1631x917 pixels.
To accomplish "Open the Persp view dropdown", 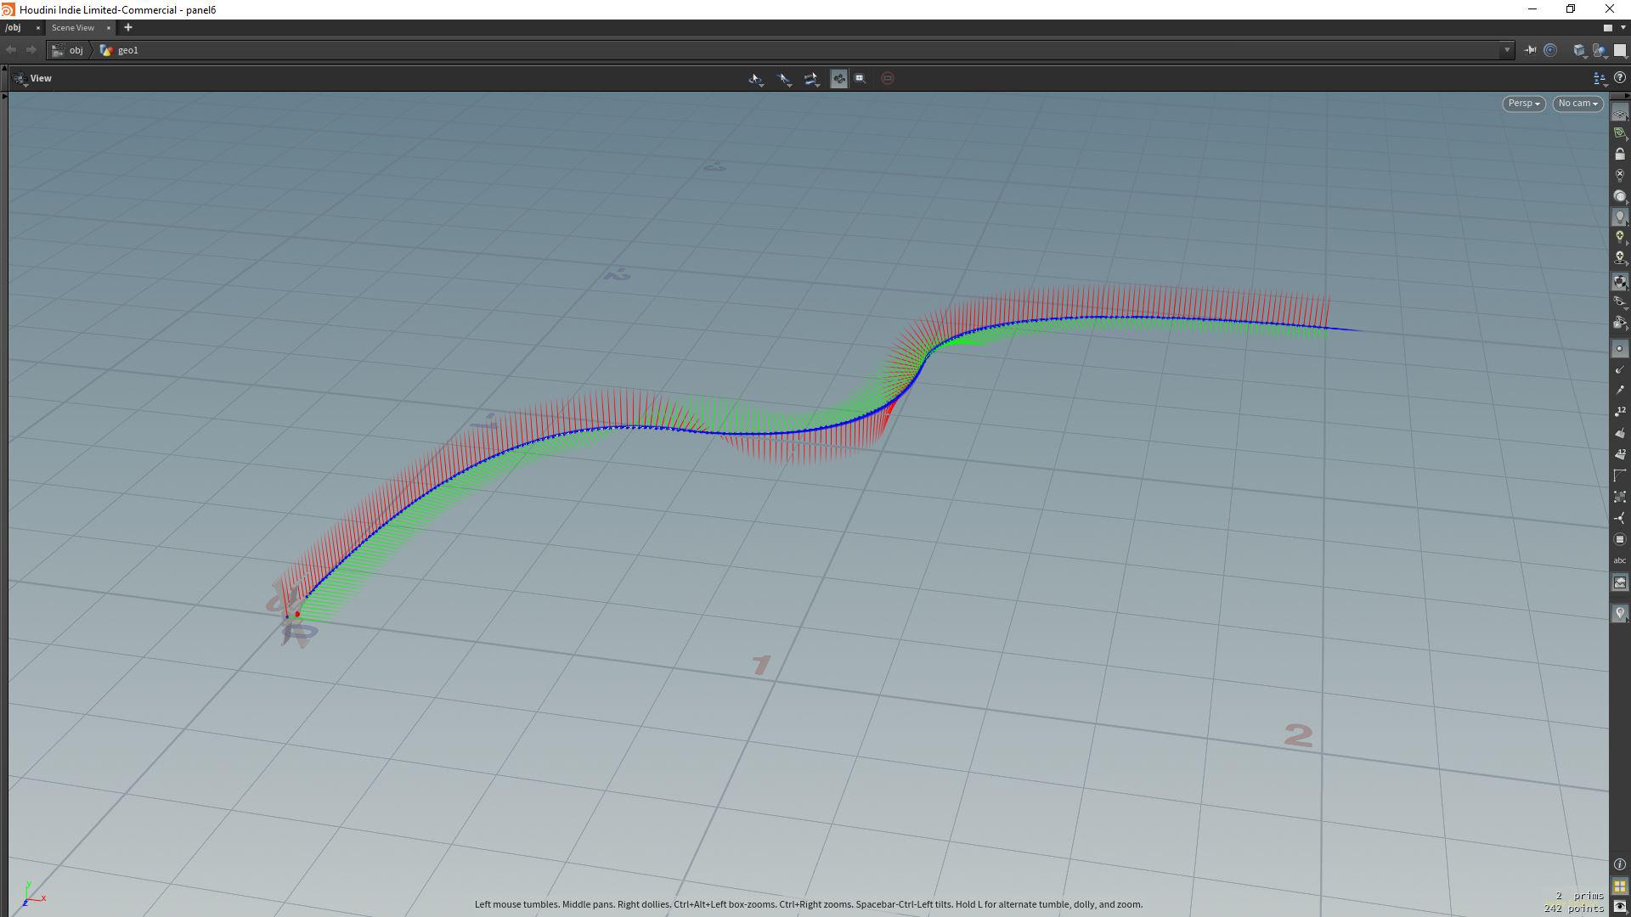I will [1523, 103].
